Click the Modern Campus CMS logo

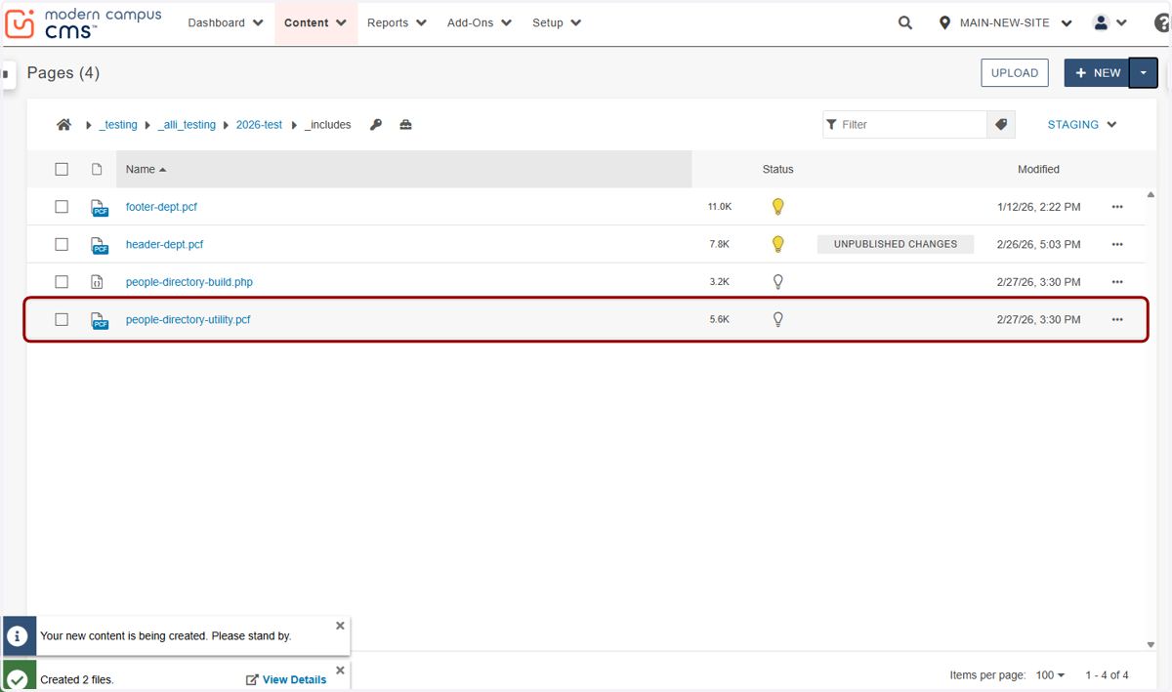pyautogui.click(x=84, y=23)
